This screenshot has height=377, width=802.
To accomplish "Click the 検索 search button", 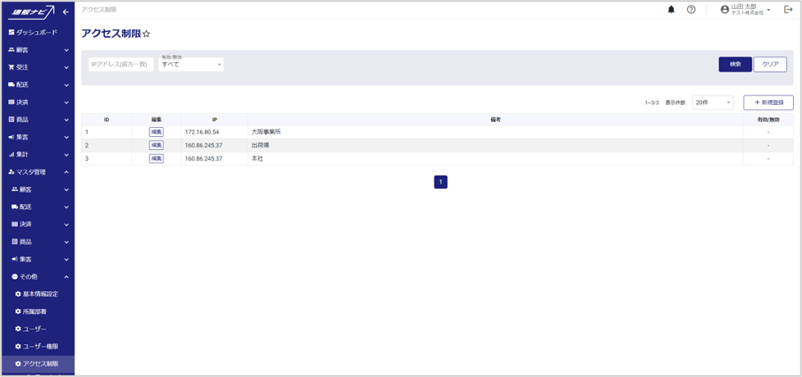I will (x=735, y=64).
